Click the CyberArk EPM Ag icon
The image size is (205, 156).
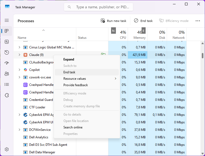[x=25, y=115]
